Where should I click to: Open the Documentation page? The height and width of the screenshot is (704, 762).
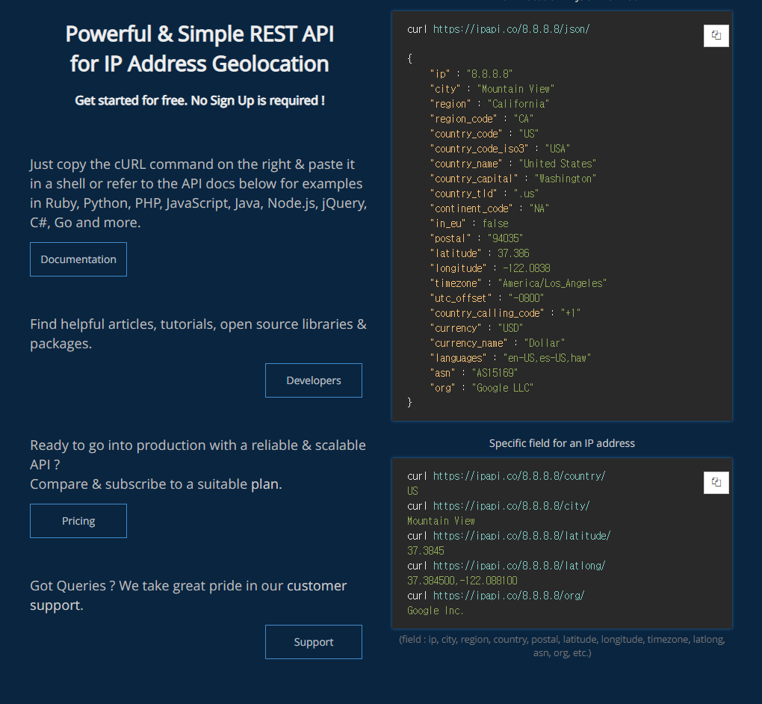(x=78, y=259)
